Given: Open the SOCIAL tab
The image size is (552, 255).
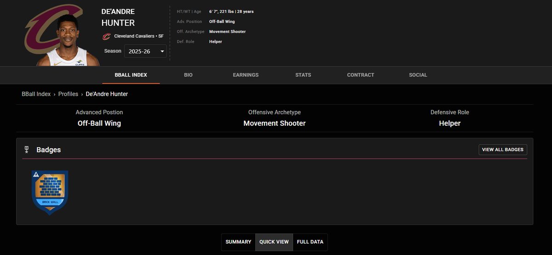Looking at the screenshot, I should (418, 75).
